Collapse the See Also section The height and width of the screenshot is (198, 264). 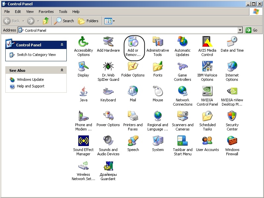[x=62, y=70]
